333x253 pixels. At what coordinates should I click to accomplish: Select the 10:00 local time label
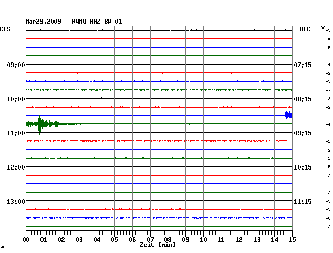pyautogui.click(x=16, y=99)
